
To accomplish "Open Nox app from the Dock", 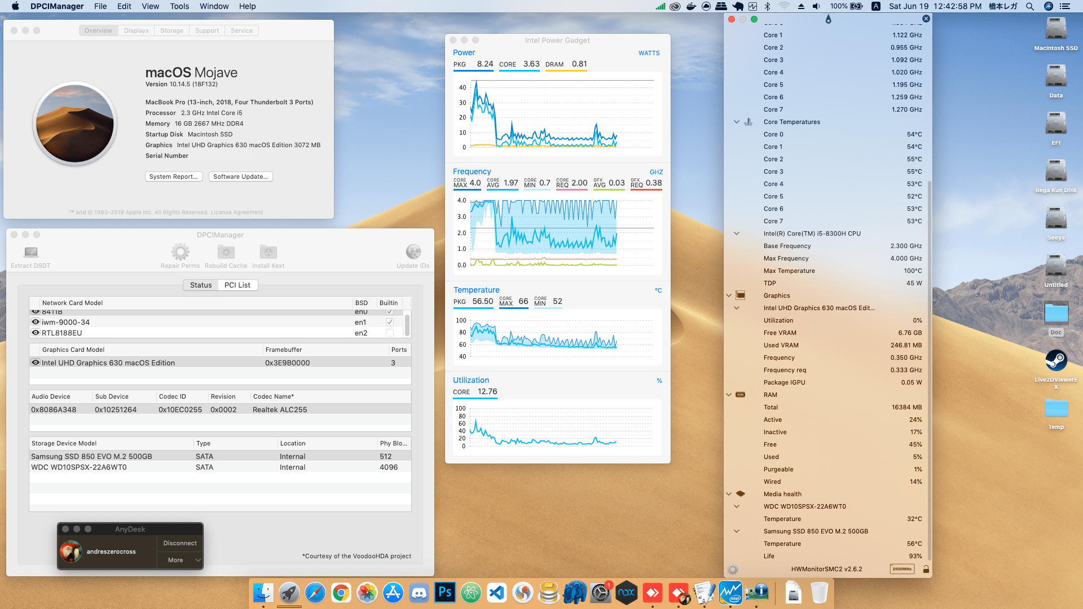I will (x=627, y=593).
